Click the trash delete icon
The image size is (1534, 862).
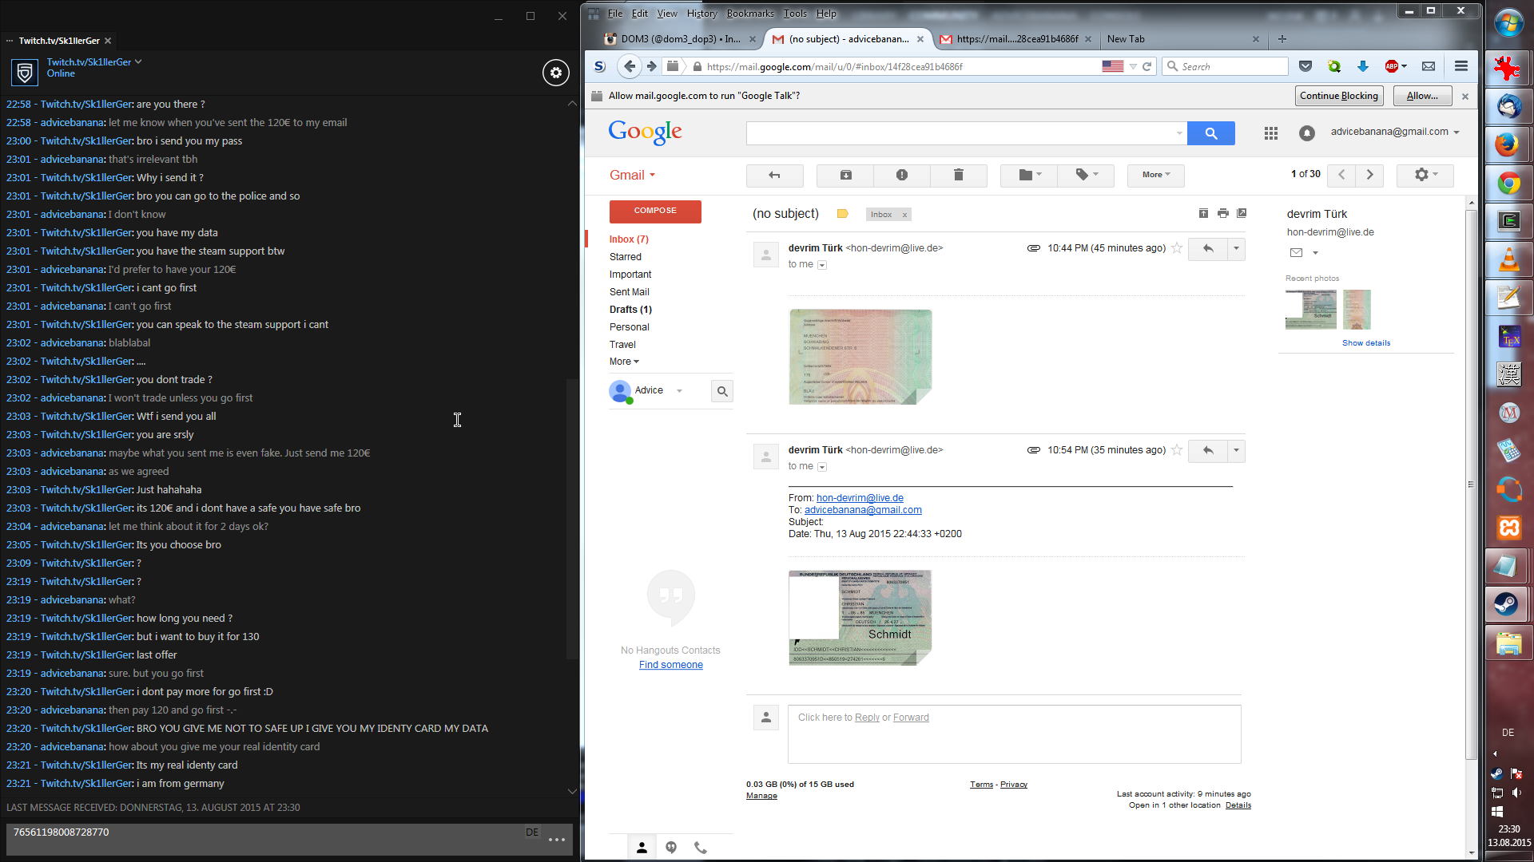[958, 175]
